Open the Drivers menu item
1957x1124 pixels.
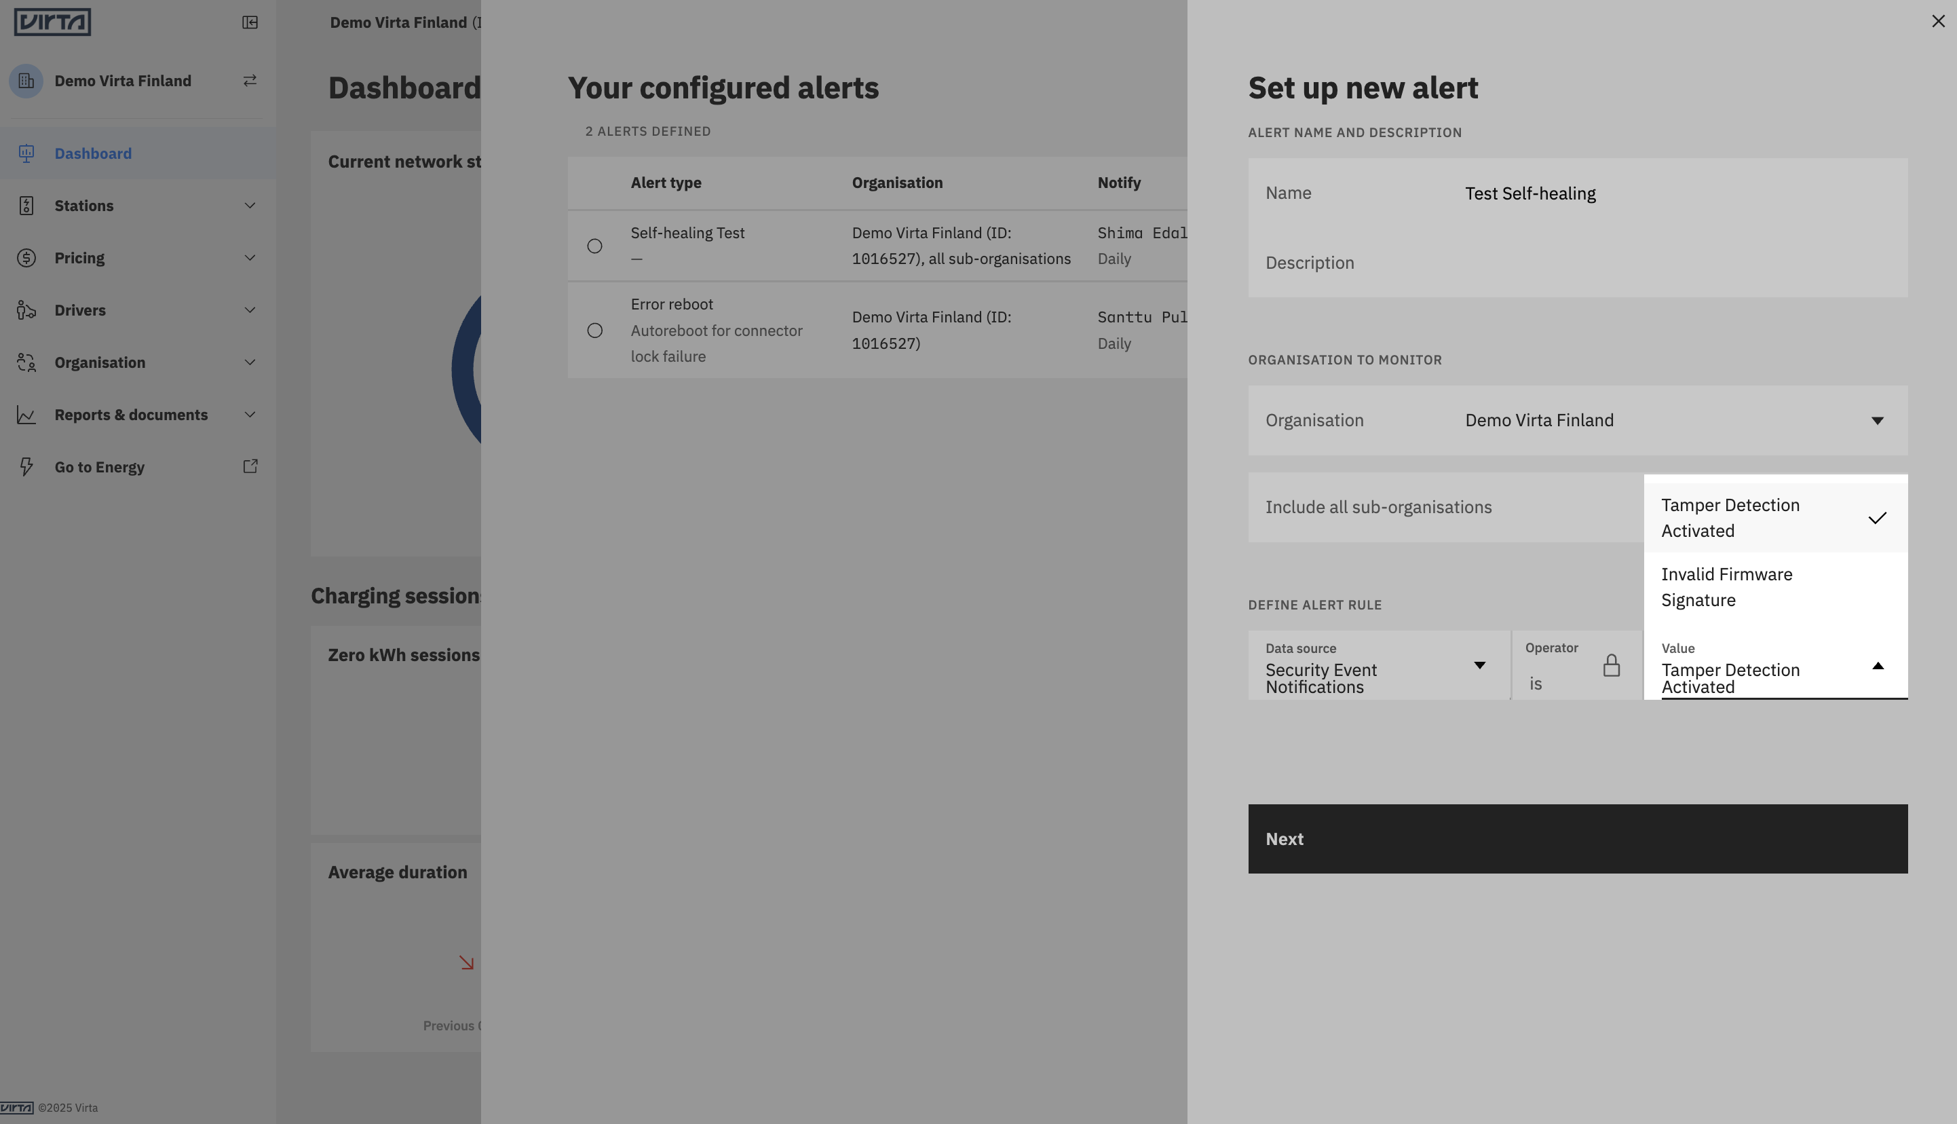point(138,310)
